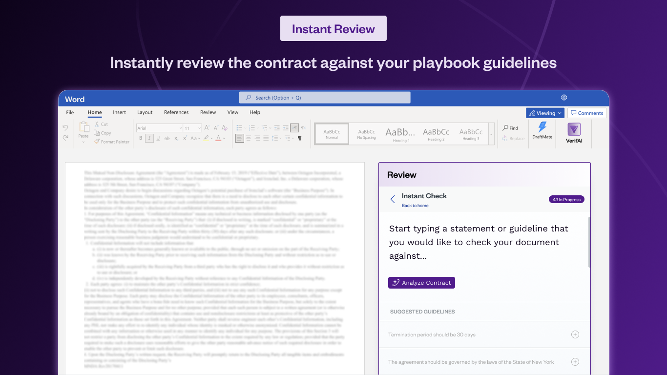The width and height of the screenshot is (667, 375).
Task: Click Replace in the ribbon
Action: pos(513,138)
